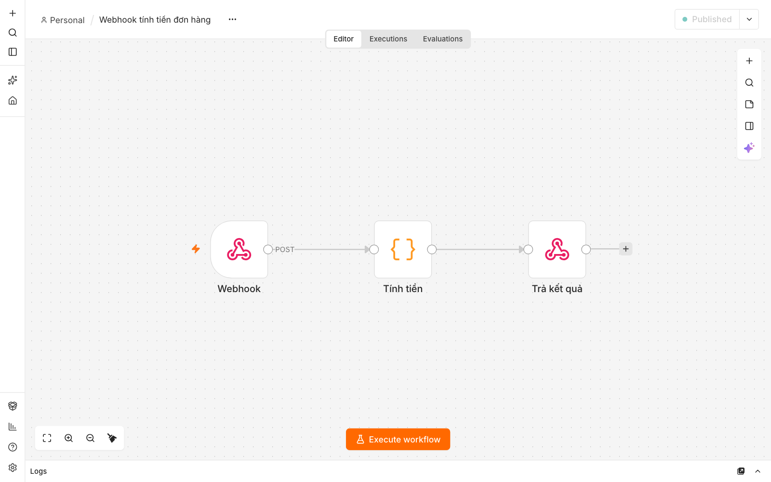This screenshot has width=771, height=482.
Task: Add node after Trả kết quả
Action: coord(625,249)
